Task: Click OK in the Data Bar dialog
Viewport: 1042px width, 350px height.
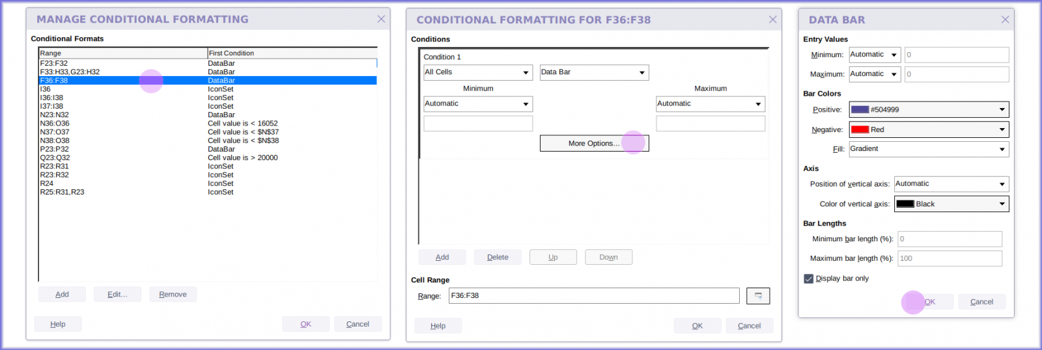Action: pyautogui.click(x=929, y=302)
